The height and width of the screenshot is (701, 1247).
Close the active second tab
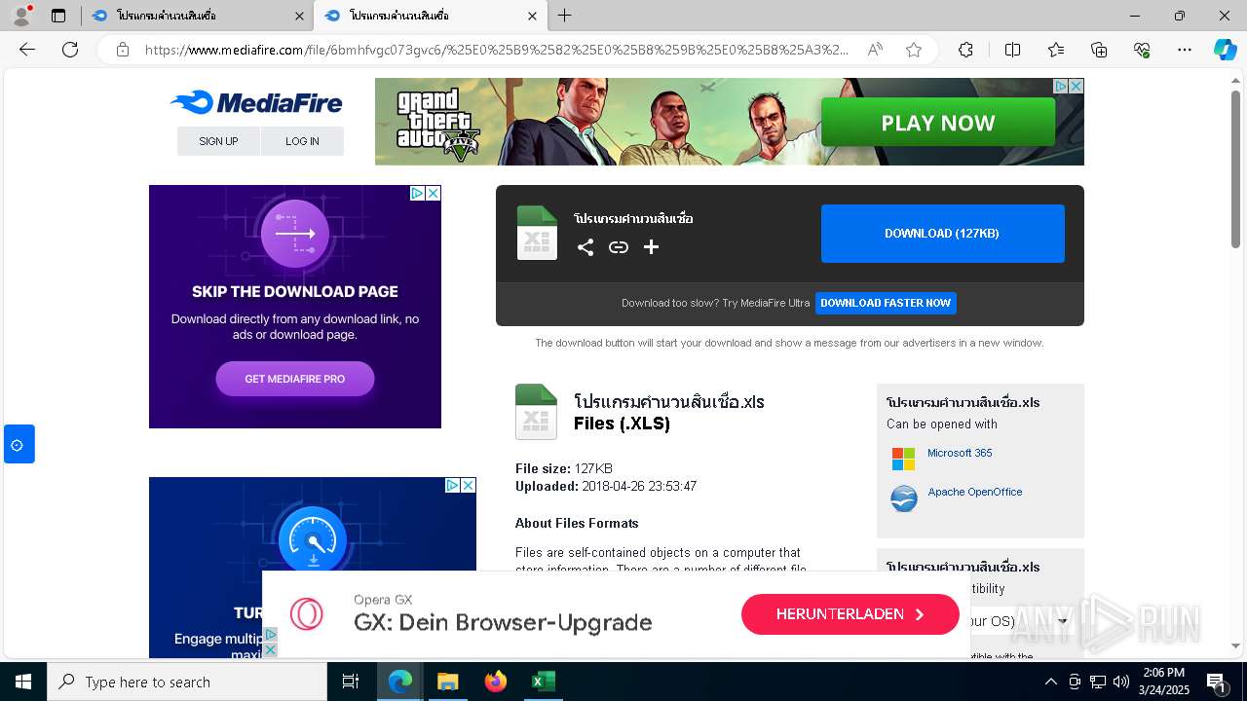[x=532, y=16]
